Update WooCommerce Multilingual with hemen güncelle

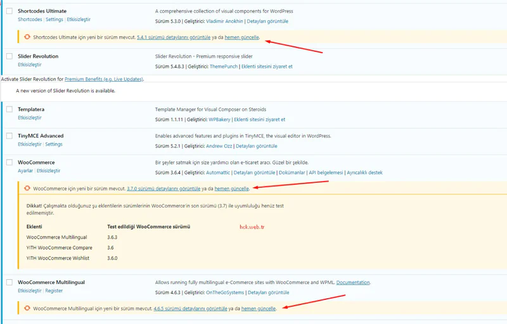pyautogui.click(x=259, y=309)
